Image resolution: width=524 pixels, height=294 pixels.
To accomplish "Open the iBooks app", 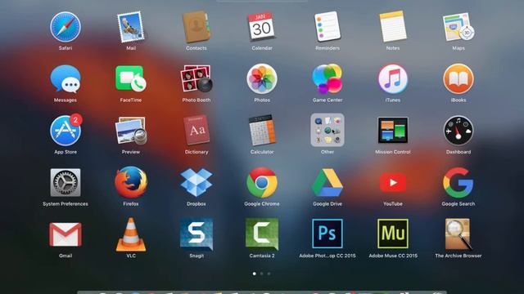I will click(x=458, y=78).
